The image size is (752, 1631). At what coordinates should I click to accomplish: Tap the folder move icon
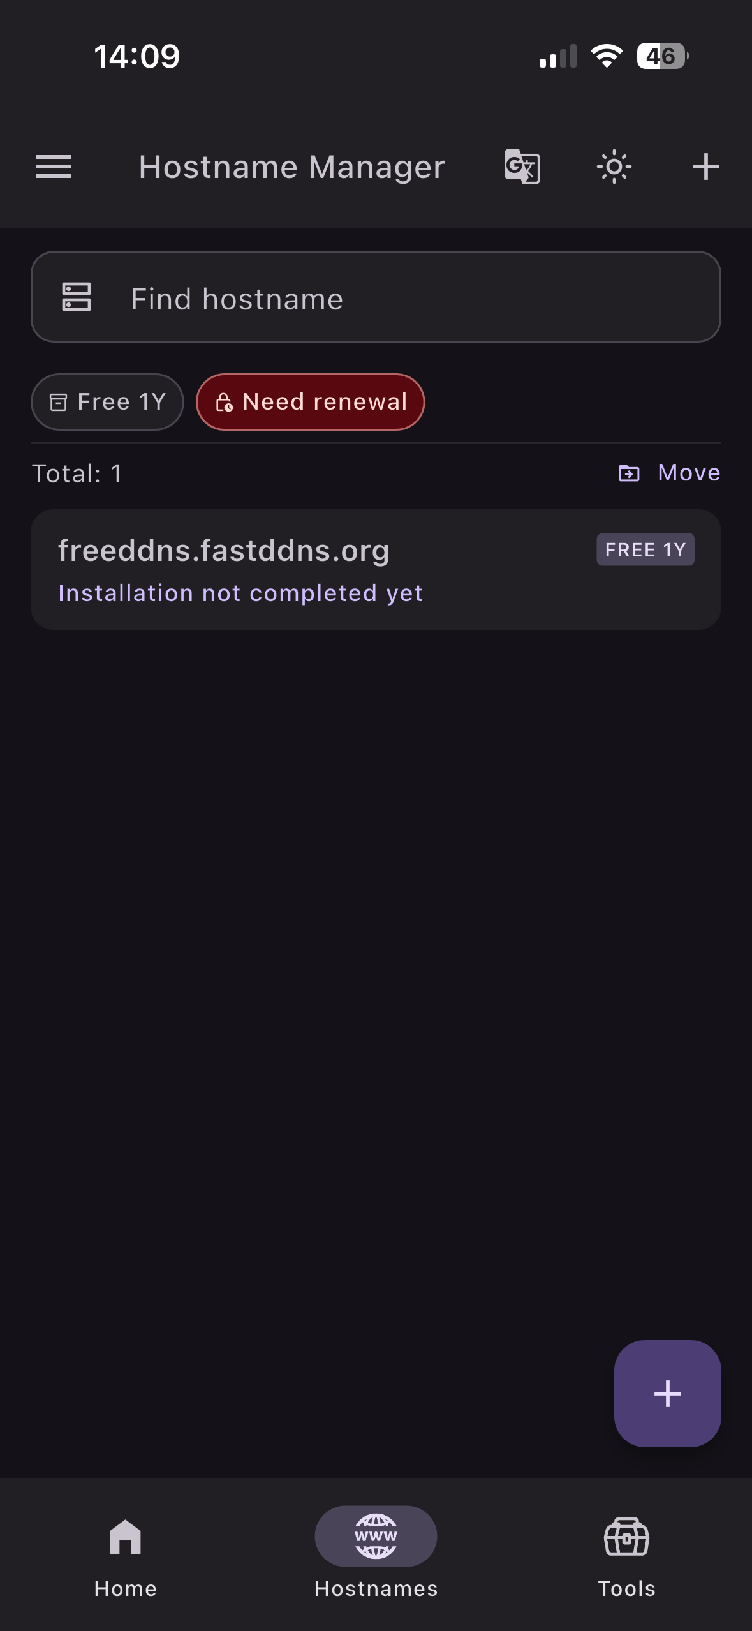click(x=629, y=473)
